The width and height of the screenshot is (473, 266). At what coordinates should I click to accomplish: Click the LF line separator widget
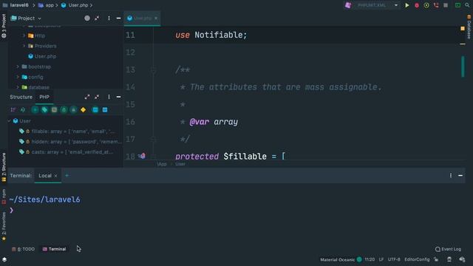click(x=381, y=259)
